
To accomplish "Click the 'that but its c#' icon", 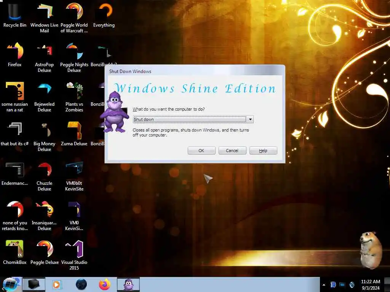I will click(x=15, y=133).
